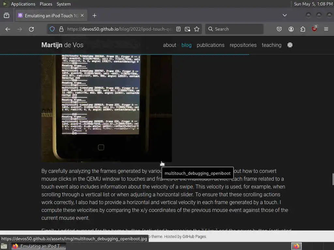The height and width of the screenshot is (250, 334).
Task: Open the blog nav link
Action: tap(186, 45)
